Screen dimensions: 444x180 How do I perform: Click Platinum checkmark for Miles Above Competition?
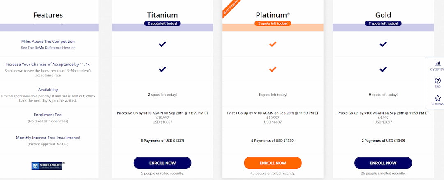273,44
